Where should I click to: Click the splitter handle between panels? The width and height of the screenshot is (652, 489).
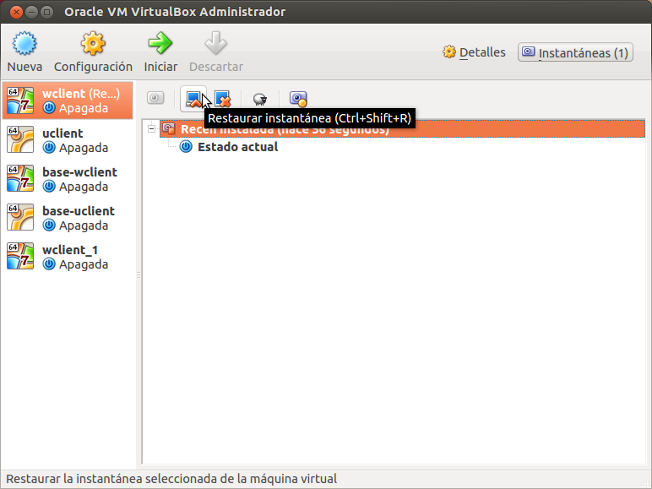[x=139, y=274]
